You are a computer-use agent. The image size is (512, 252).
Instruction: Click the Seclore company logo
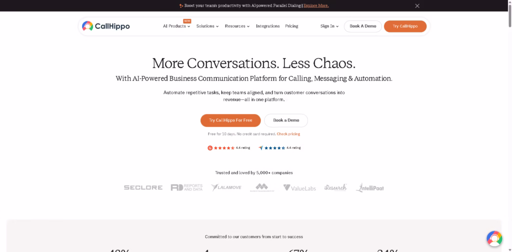143,187
